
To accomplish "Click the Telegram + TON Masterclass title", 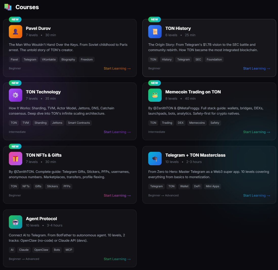I will click(x=195, y=155).
